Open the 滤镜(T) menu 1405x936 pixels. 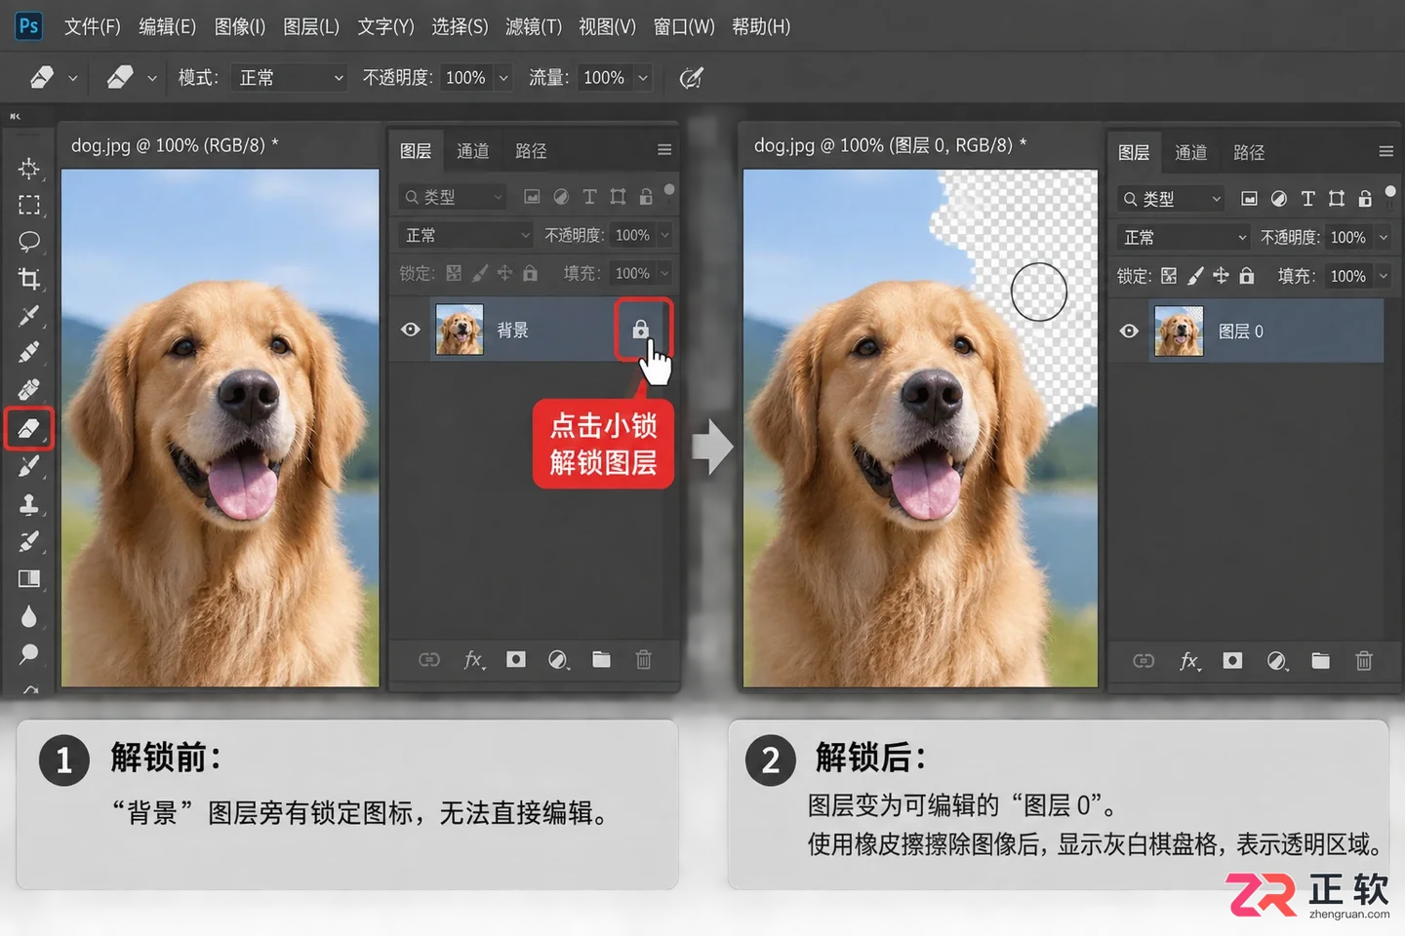[x=534, y=26]
